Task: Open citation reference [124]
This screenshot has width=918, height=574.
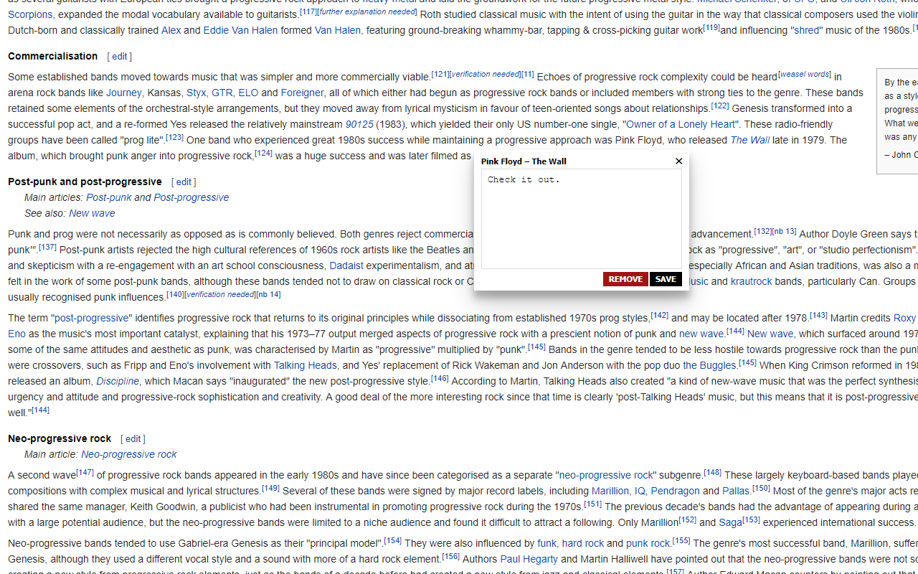Action: [x=263, y=153]
